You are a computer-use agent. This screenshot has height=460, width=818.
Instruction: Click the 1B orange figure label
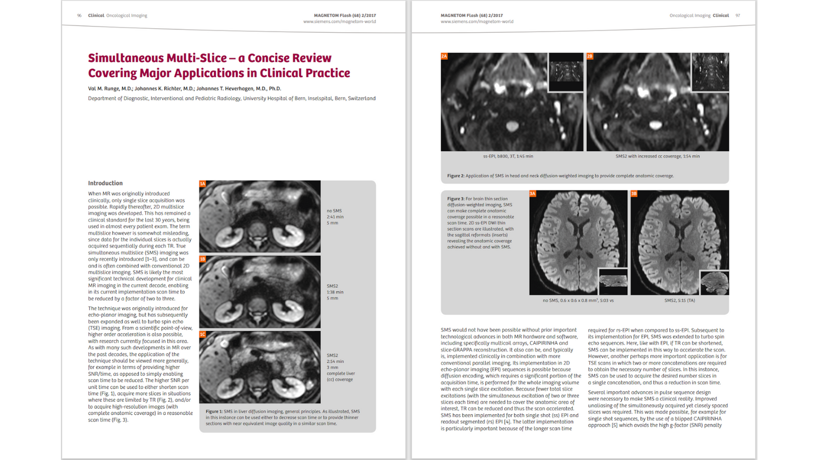tap(203, 259)
